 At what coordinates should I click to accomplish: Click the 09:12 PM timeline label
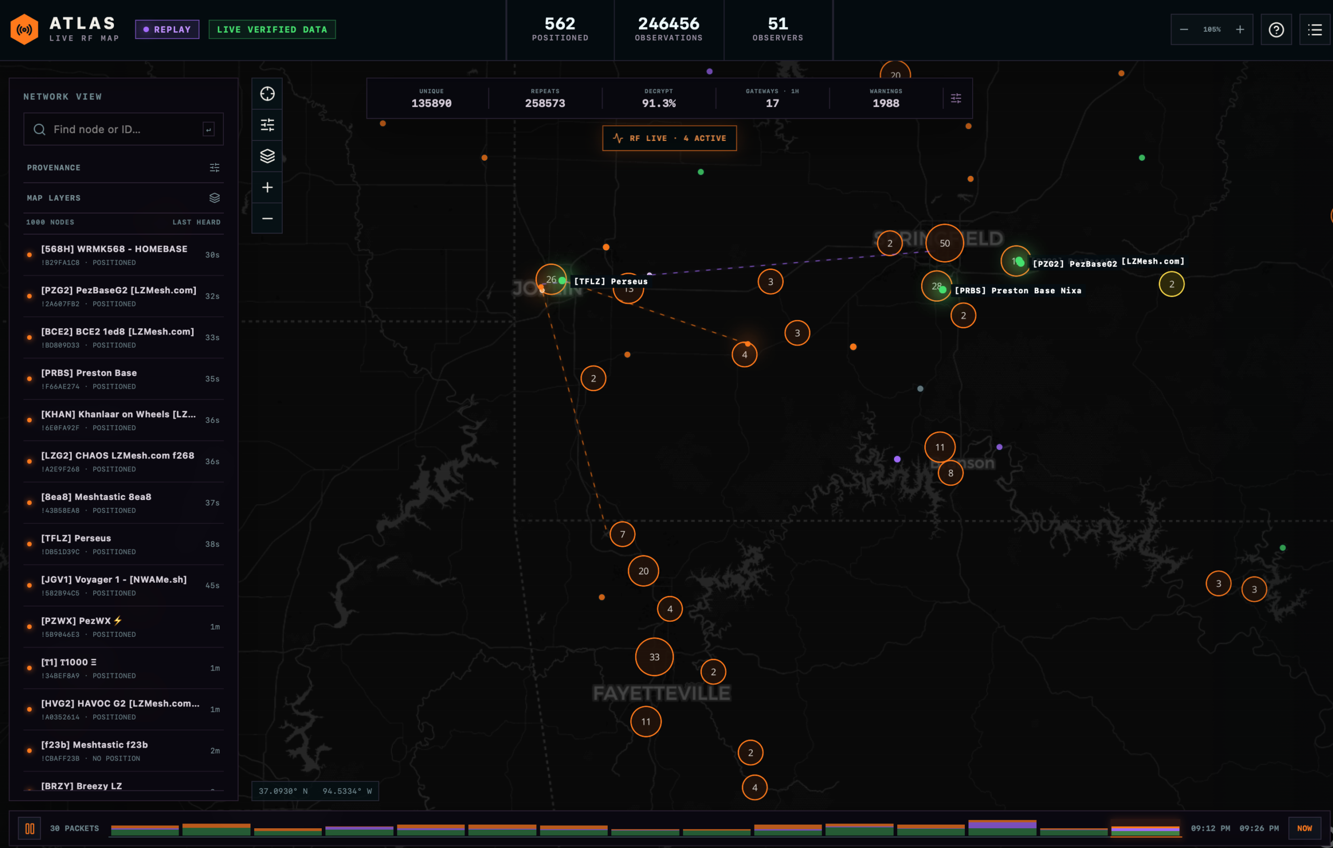pyautogui.click(x=1210, y=828)
